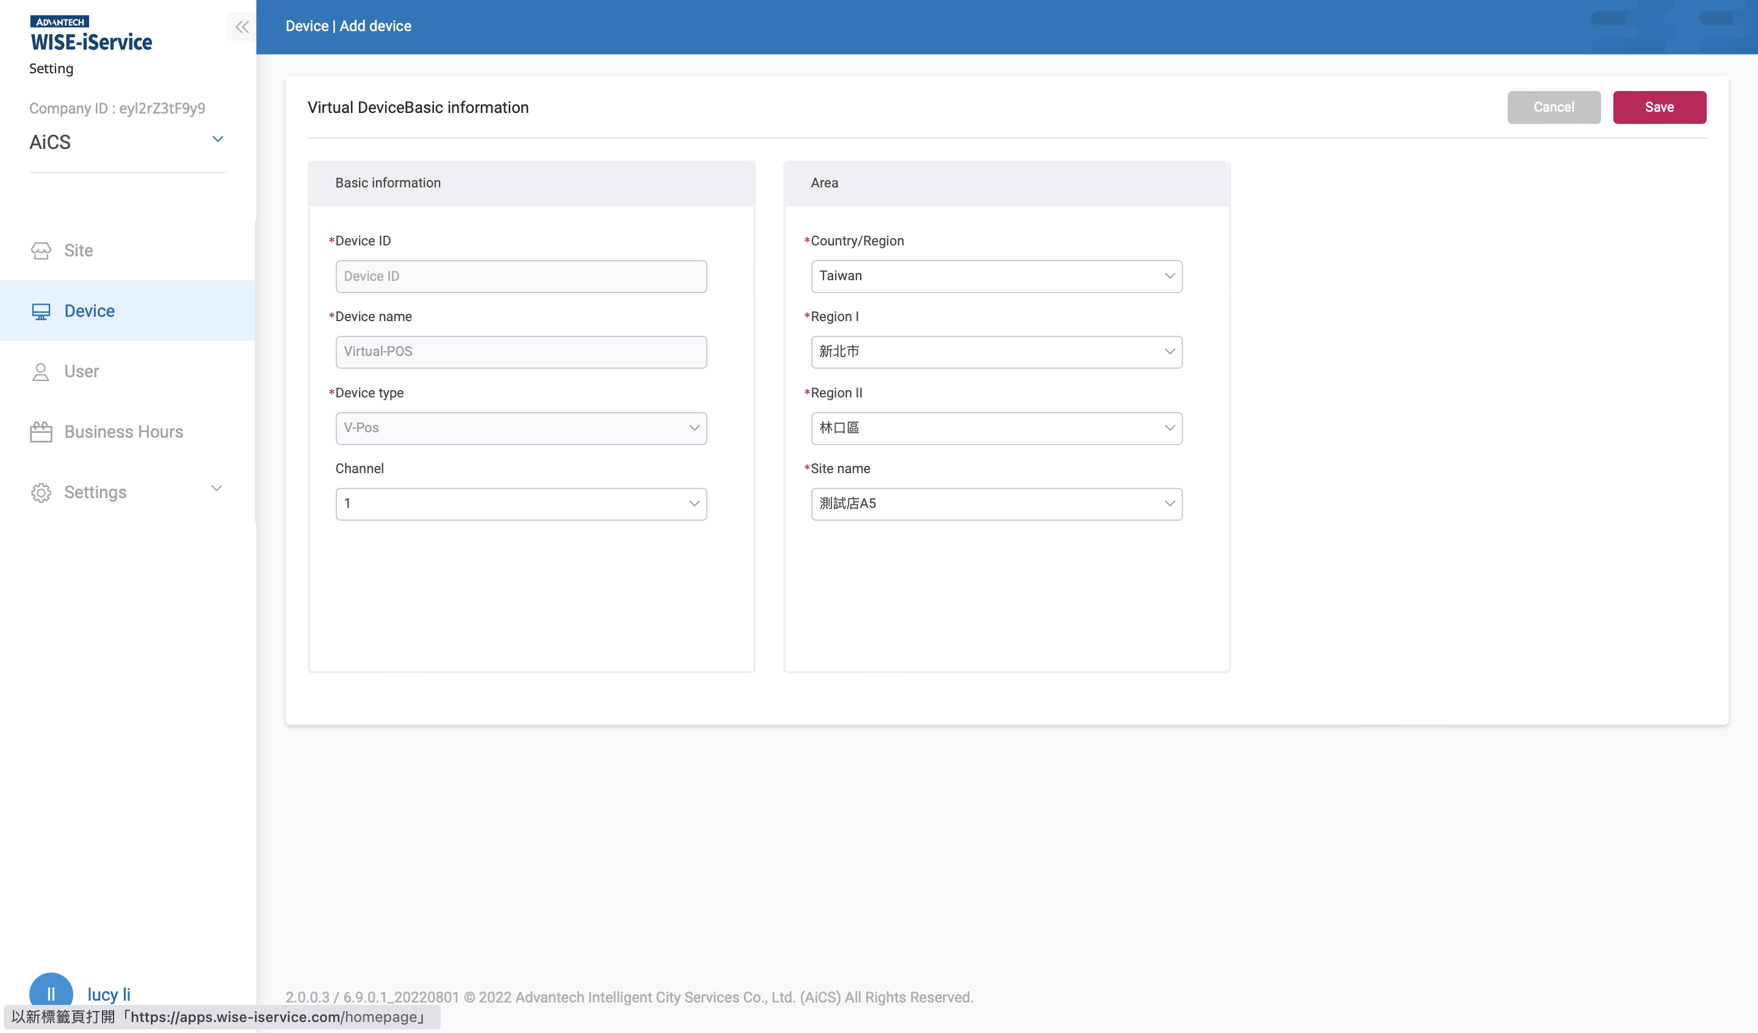Click the Save button
Image resolution: width=1758 pixels, height=1033 pixels.
(x=1659, y=107)
